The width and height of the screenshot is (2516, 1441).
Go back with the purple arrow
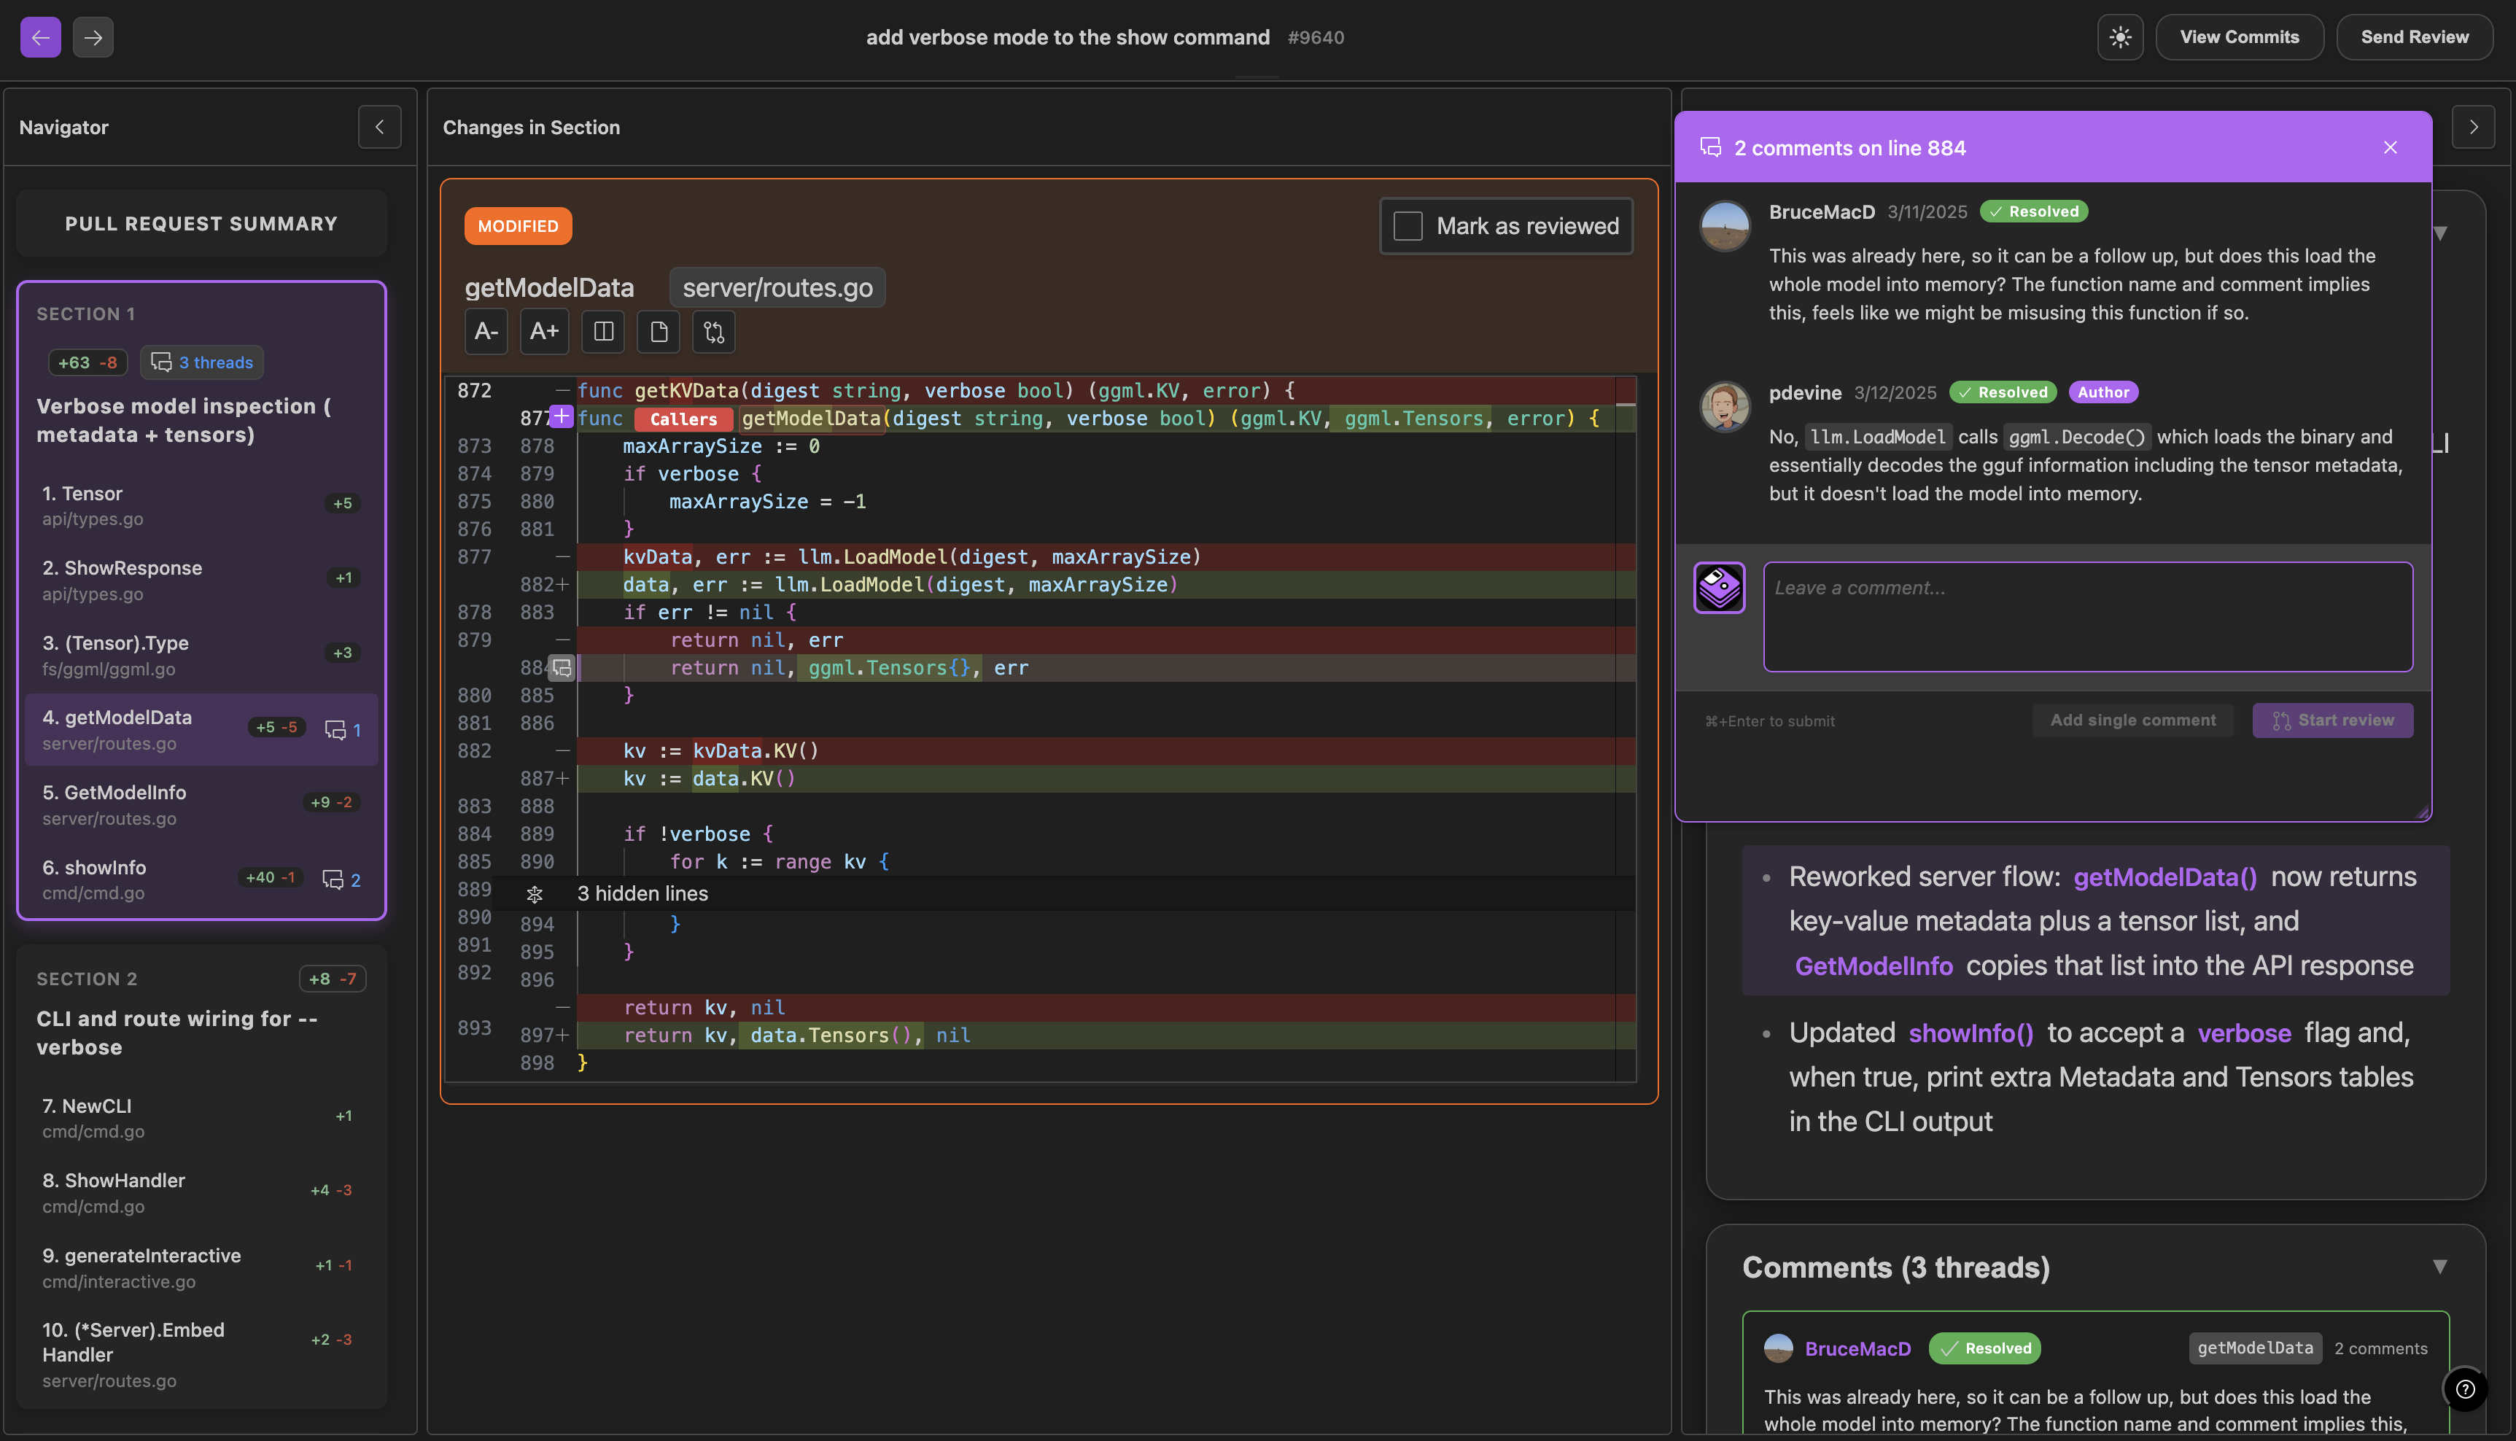(41, 38)
